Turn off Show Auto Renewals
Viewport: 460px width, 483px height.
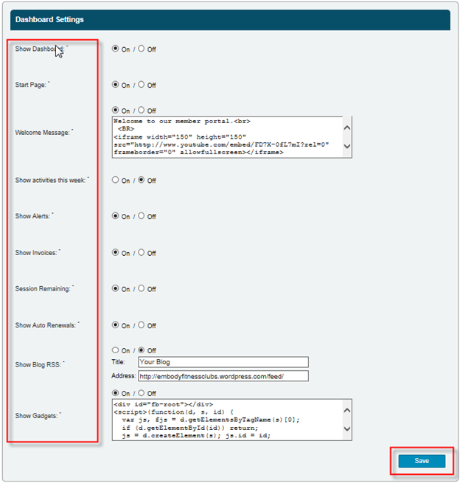click(142, 325)
